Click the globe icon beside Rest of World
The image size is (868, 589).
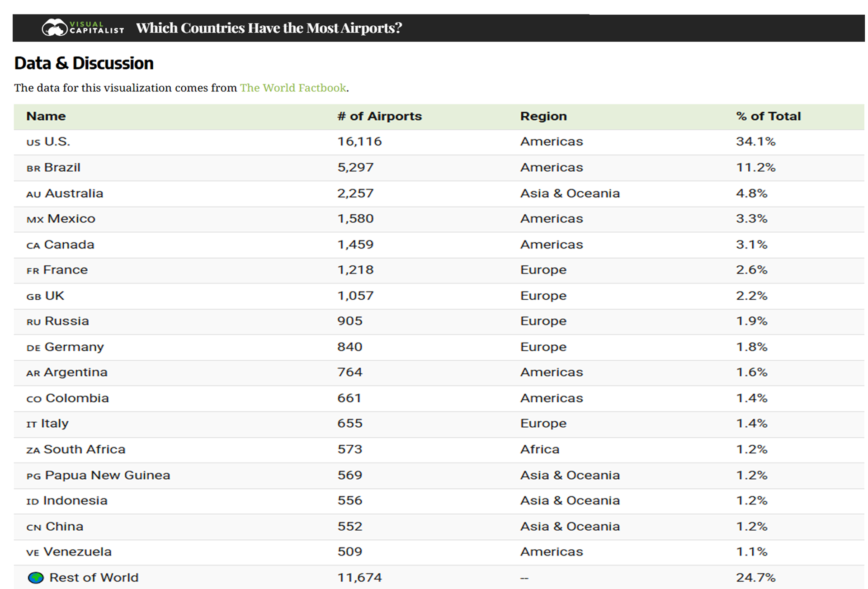36,577
